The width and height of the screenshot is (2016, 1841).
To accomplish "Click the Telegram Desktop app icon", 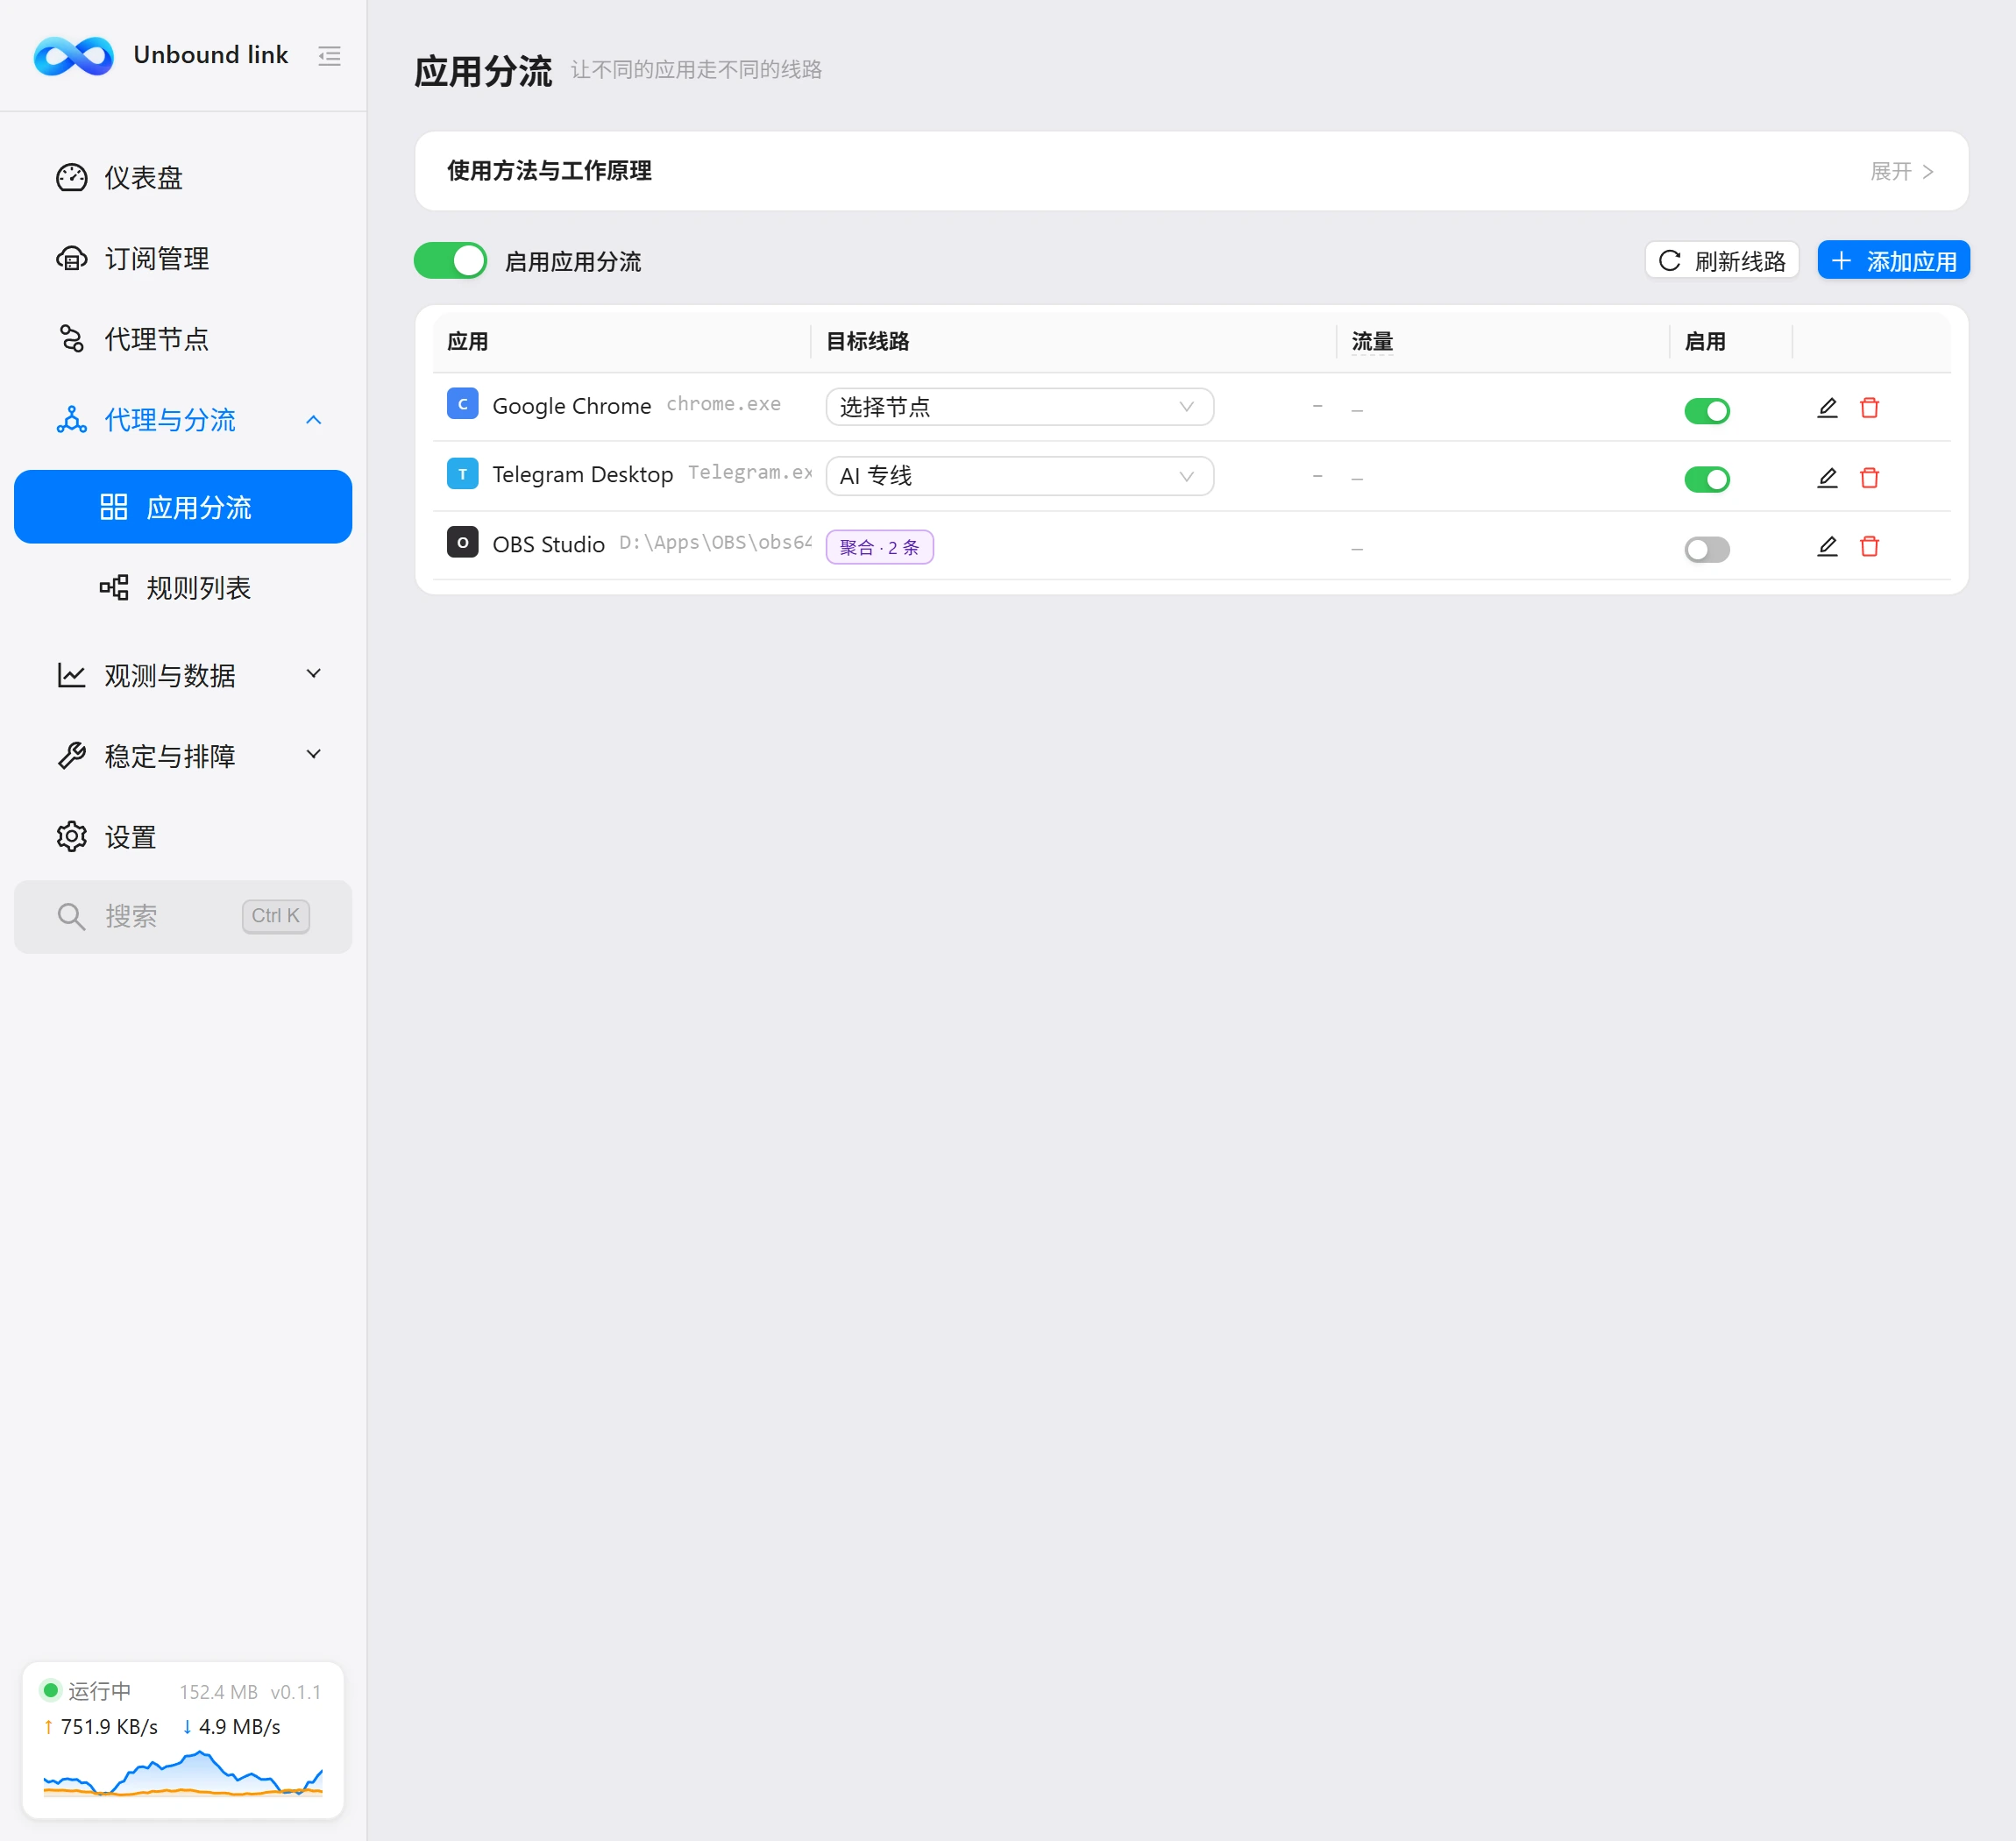I will (462, 473).
